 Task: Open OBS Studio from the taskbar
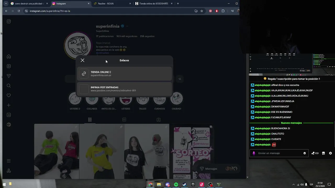coord(210,185)
